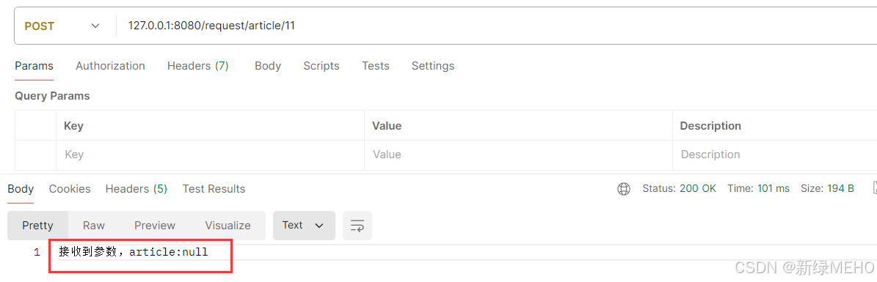View response Headers (5) tab
The height and width of the screenshot is (282, 877).
pyautogui.click(x=137, y=189)
